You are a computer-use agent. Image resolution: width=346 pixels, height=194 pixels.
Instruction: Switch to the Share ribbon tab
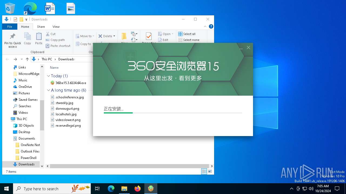pyautogui.click(x=41, y=27)
